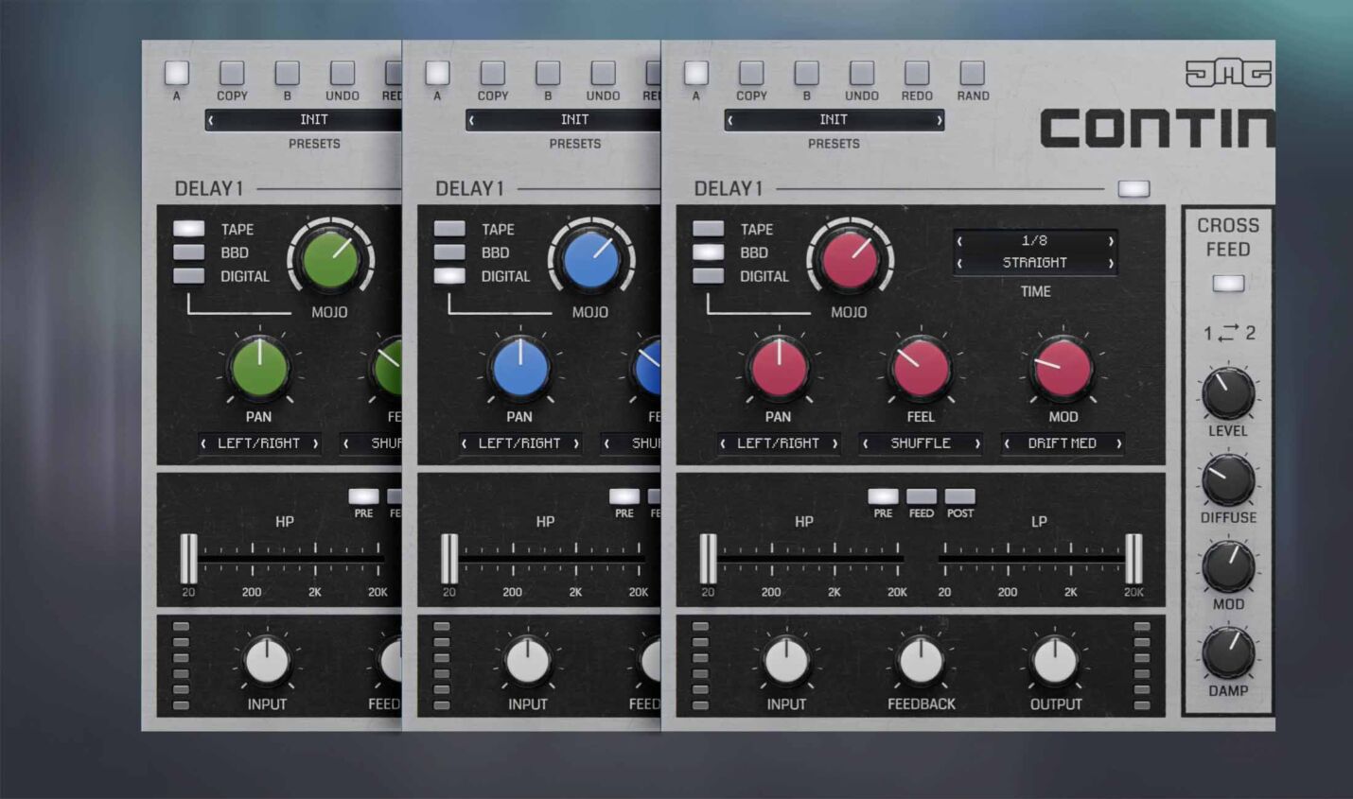This screenshot has width=1353, height=799.
Task: Click UNDO in the green-knob window
Action: coord(342,73)
